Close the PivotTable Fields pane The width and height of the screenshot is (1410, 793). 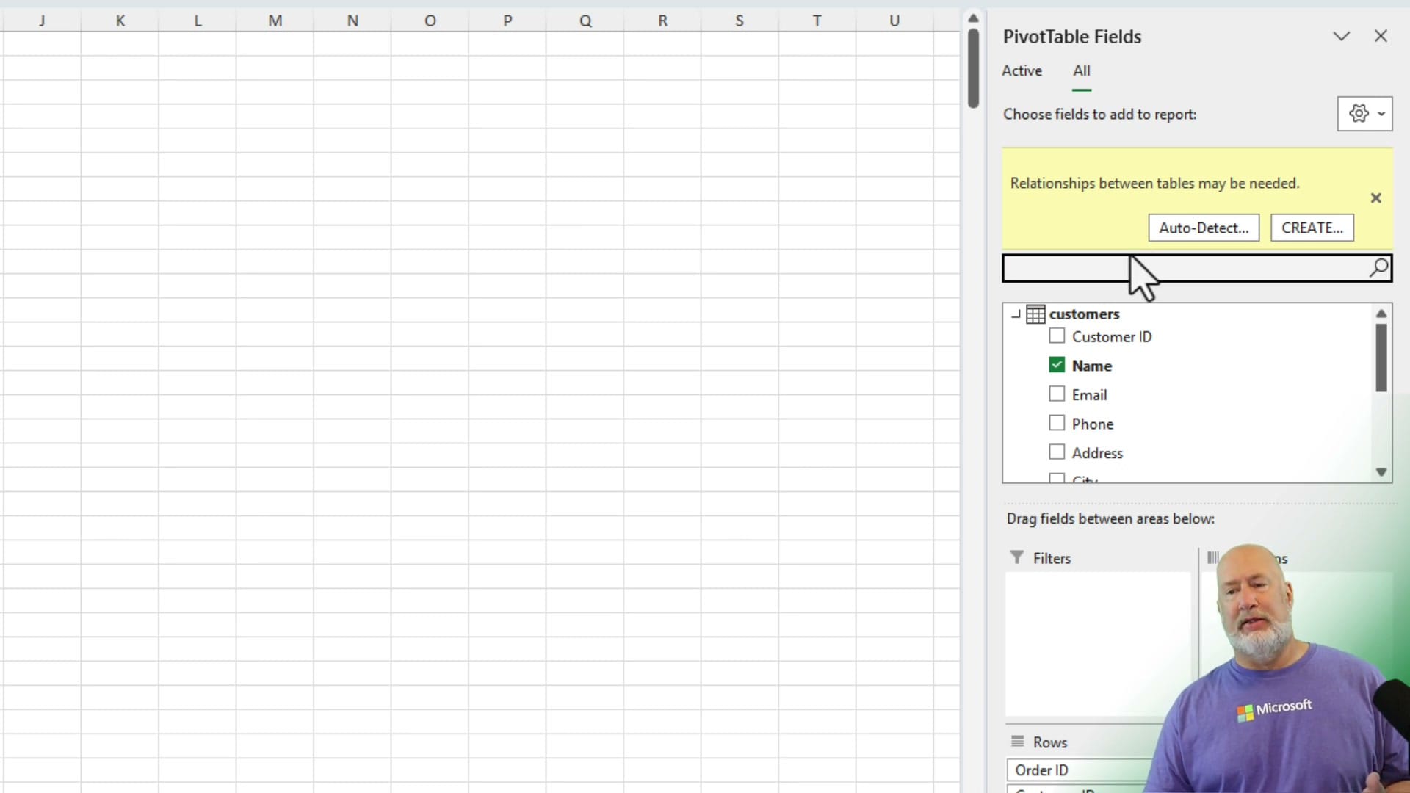tap(1381, 35)
